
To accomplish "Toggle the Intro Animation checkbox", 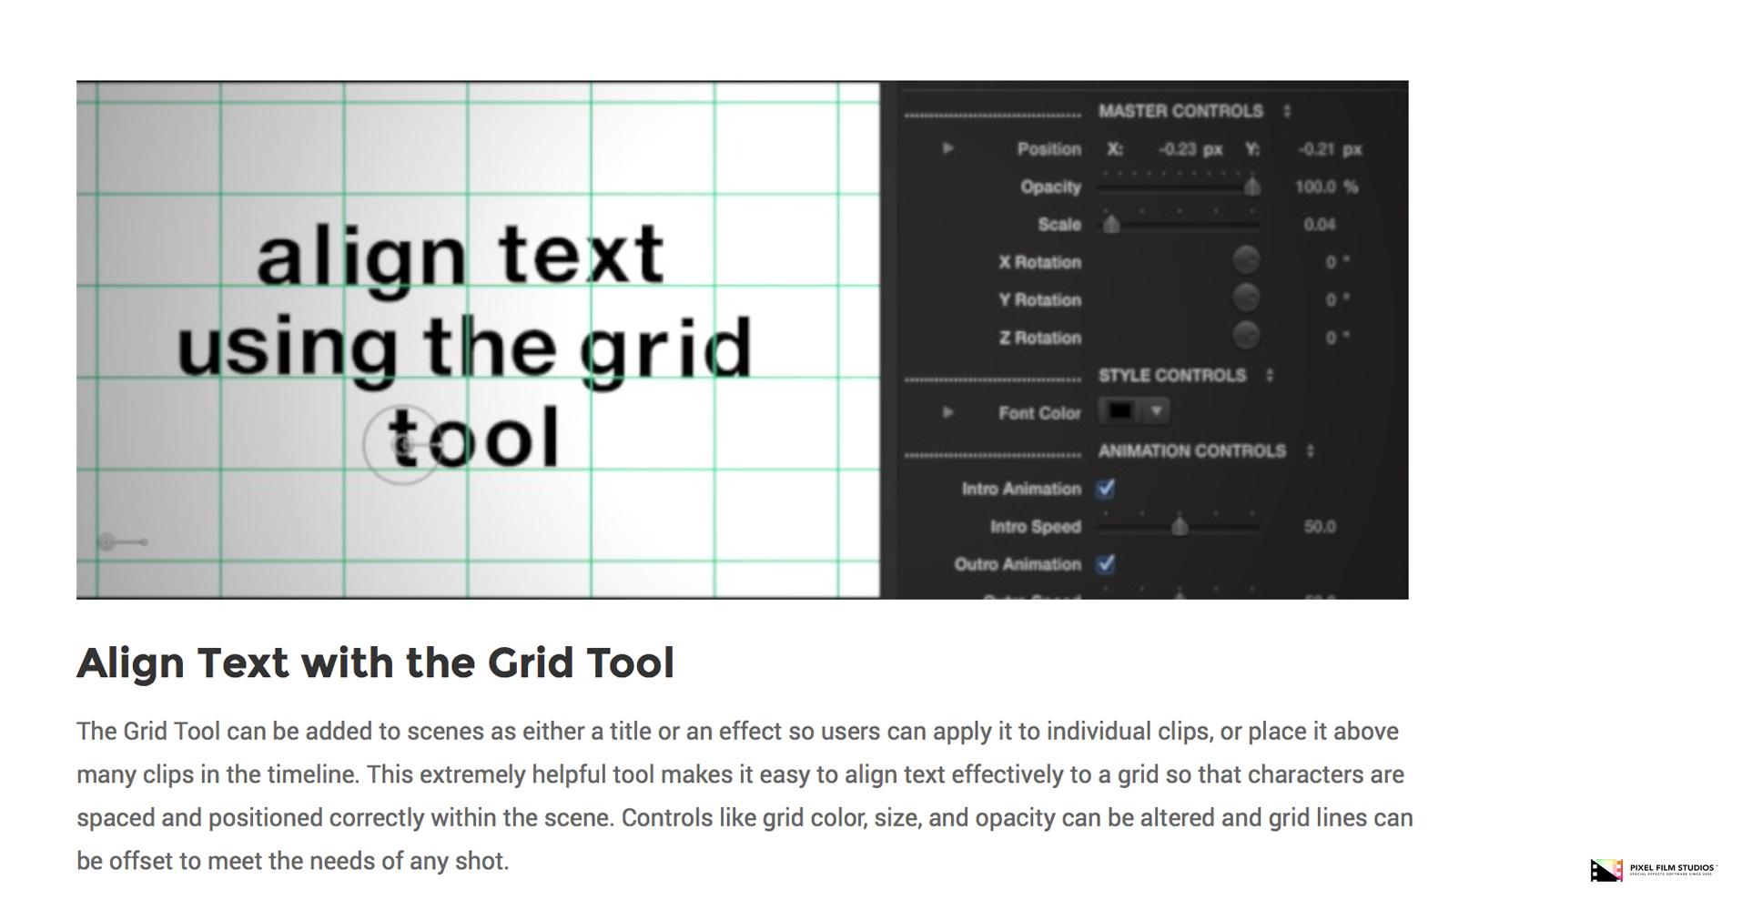I will tap(1106, 489).
